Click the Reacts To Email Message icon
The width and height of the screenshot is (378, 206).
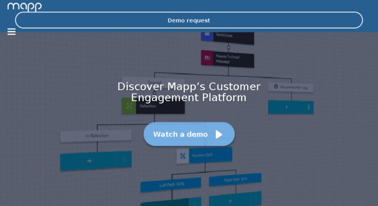point(207,57)
